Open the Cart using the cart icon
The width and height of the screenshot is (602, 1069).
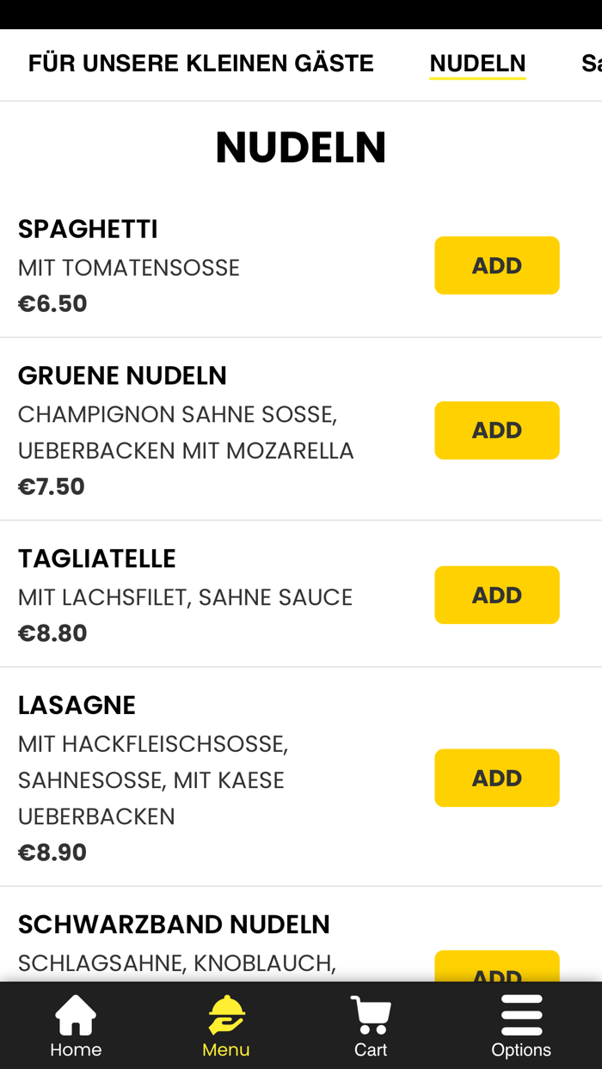coord(368,1014)
